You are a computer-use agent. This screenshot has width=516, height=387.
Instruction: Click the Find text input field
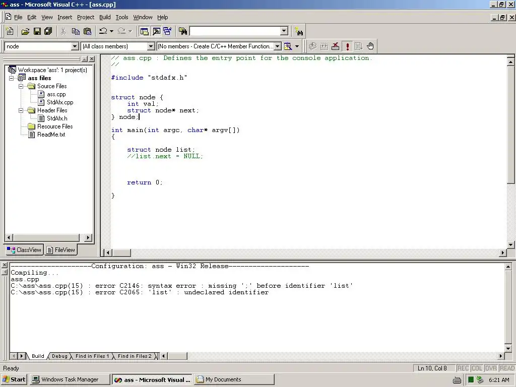tap(235, 31)
